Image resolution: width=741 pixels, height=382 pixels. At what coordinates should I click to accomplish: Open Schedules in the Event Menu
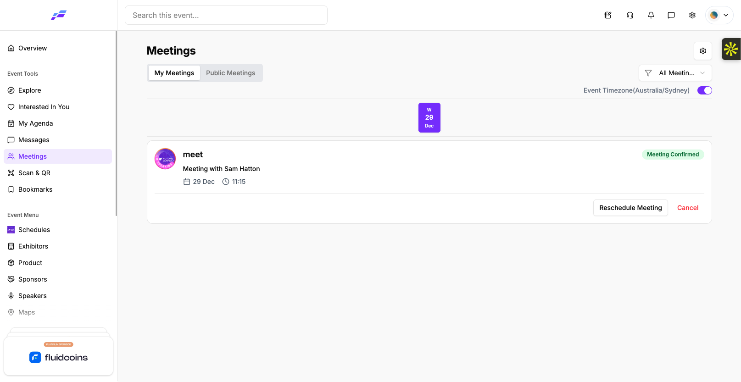58,230
